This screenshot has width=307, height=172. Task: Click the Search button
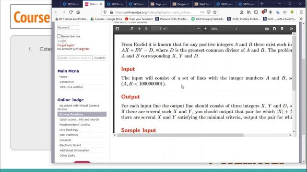click(99, 58)
